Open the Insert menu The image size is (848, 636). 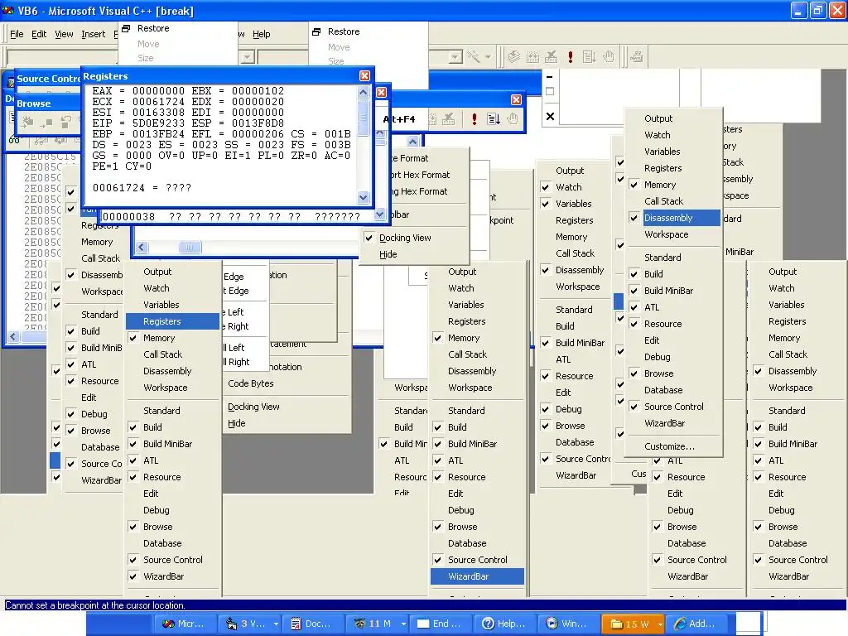[93, 34]
